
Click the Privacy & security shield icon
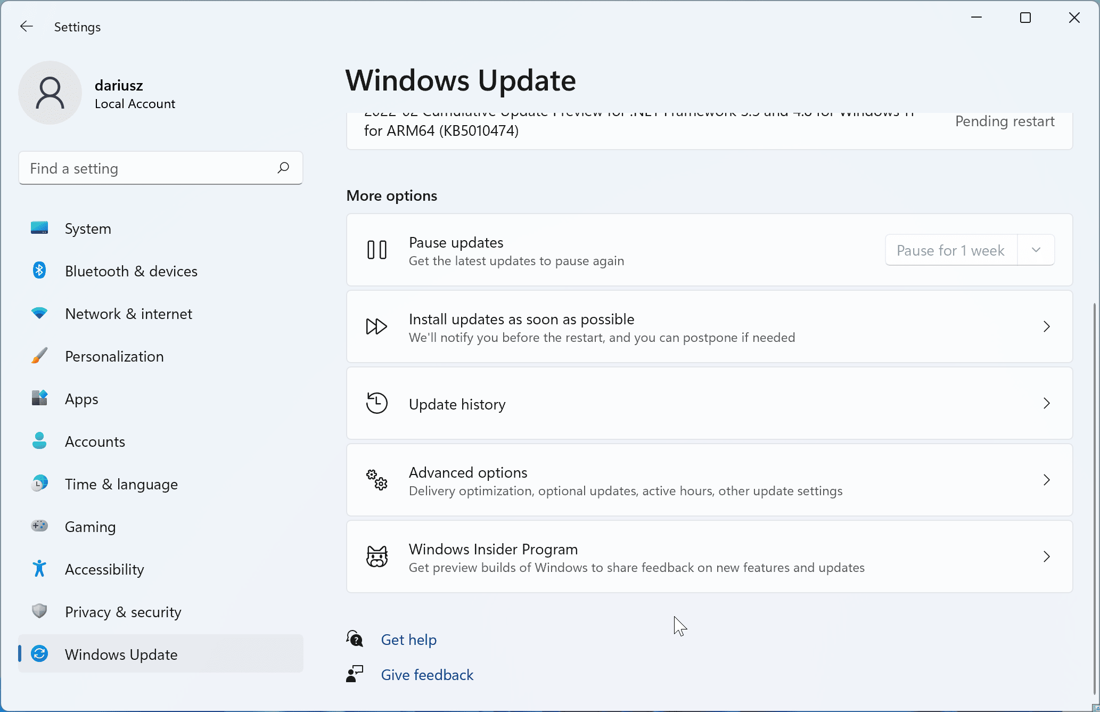(39, 611)
